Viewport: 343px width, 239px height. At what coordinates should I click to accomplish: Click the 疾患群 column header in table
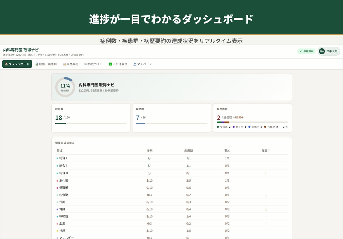188,151
